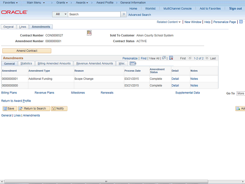245x184 pixels.
Task: Open the Supplemental Data link
Action: (188, 93)
